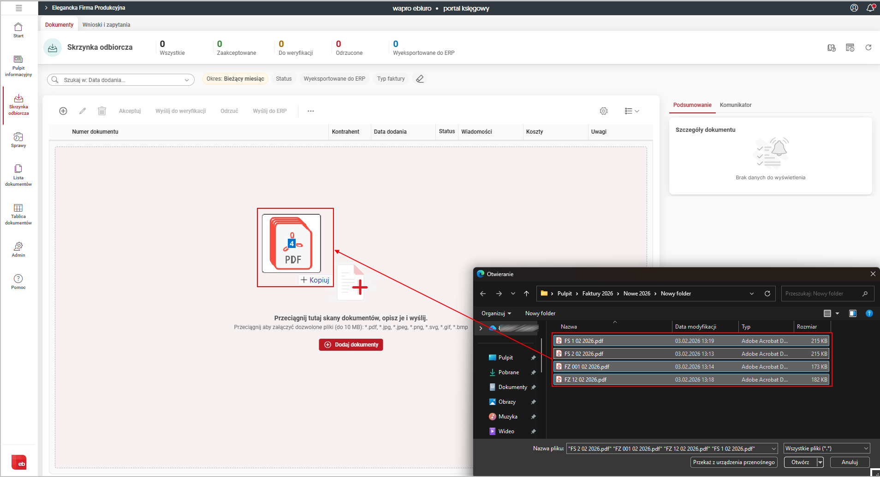
Task: Open Skrzynka odbiorcza in sidebar
Action: (18, 105)
